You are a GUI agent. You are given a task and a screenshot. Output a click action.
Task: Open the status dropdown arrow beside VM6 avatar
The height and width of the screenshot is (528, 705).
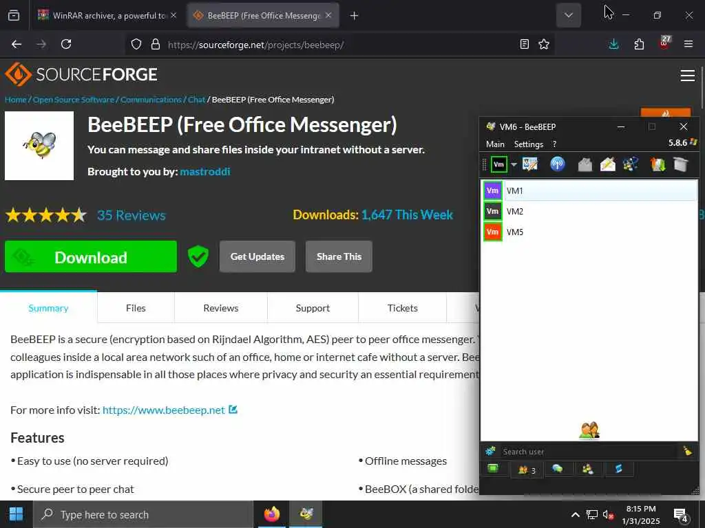[514, 164]
